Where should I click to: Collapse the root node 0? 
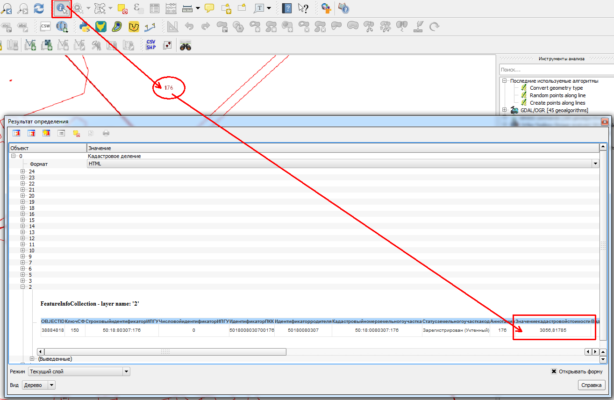(14, 156)
